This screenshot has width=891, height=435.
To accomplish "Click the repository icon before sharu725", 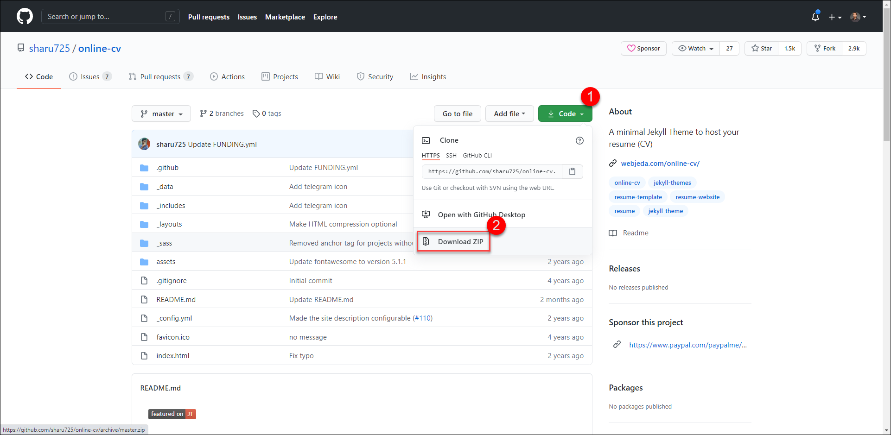I will point(21,48).
